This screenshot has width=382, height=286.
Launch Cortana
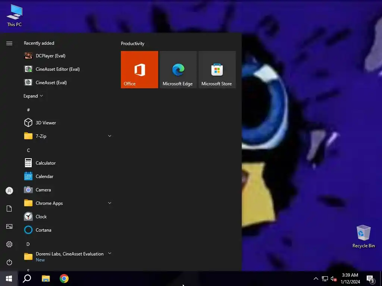[68, 230]
